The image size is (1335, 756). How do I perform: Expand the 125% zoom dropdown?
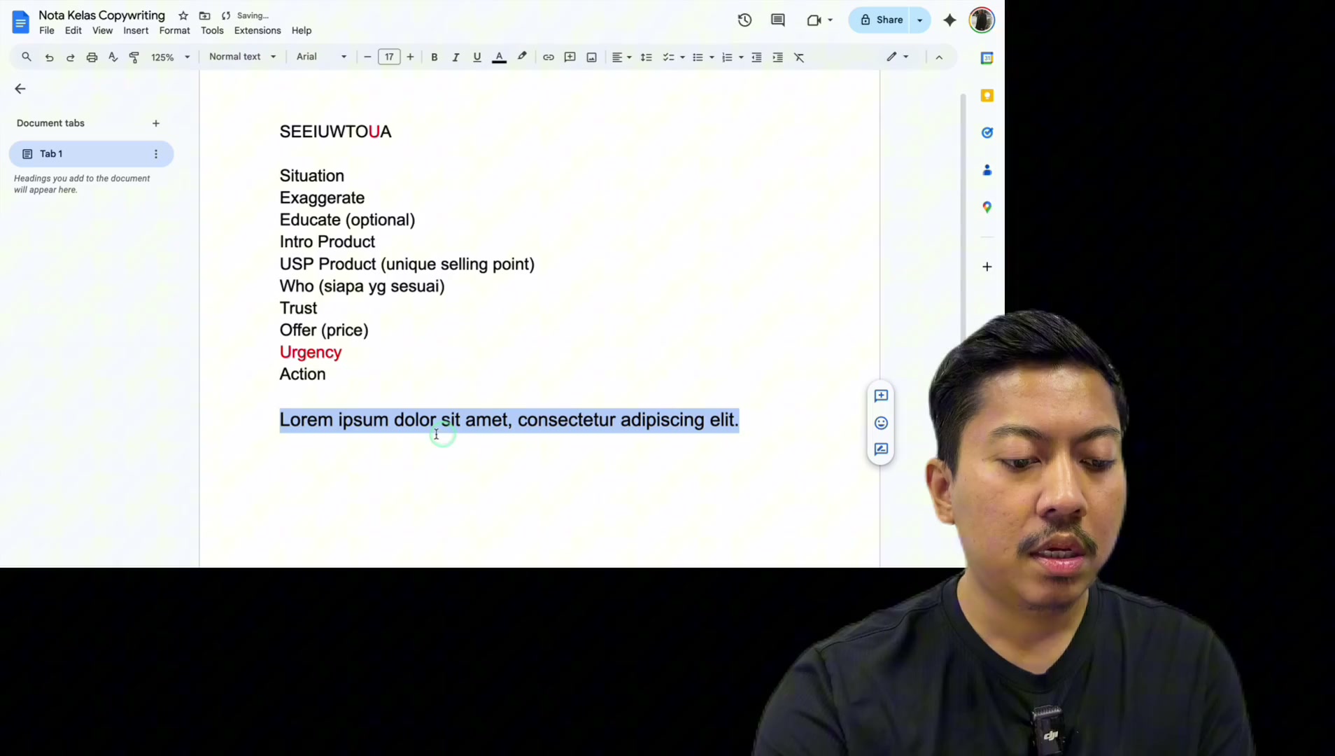[x=170, y=57]
